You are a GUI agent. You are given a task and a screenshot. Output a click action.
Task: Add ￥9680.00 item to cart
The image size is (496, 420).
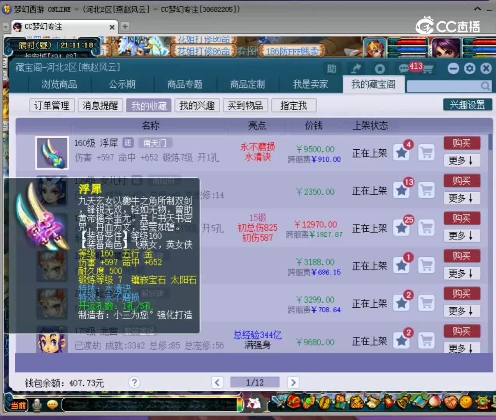(426, 341)
